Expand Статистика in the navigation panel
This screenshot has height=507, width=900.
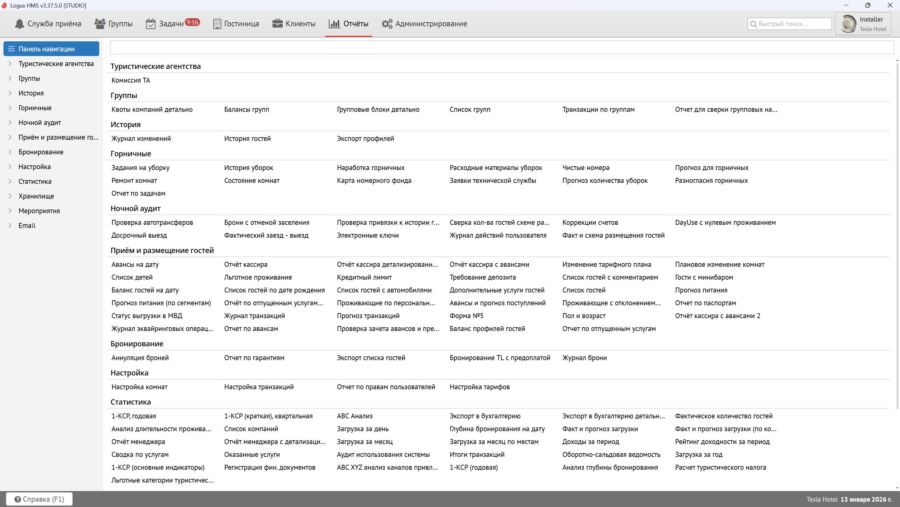tap(10, 181)
